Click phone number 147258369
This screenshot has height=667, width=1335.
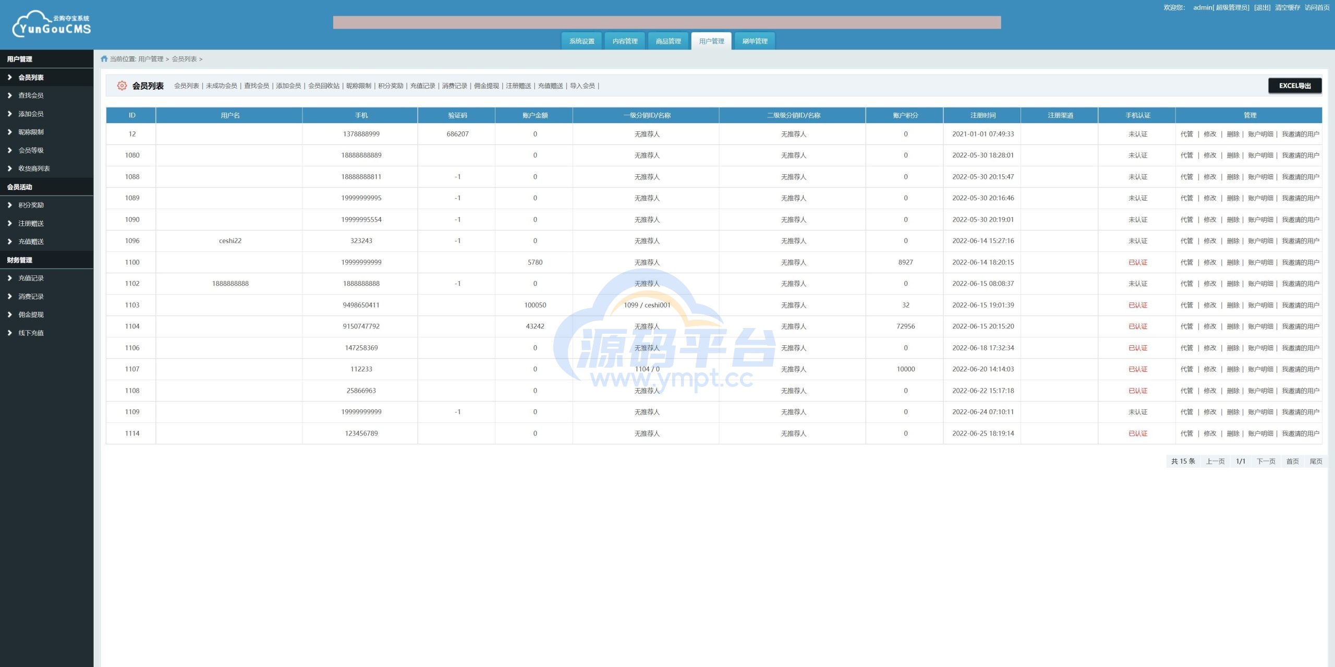361,348
